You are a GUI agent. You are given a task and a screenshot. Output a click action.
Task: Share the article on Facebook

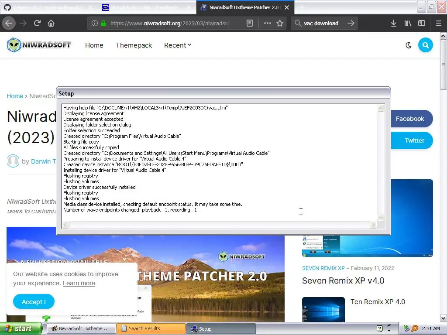coord(411,119)
